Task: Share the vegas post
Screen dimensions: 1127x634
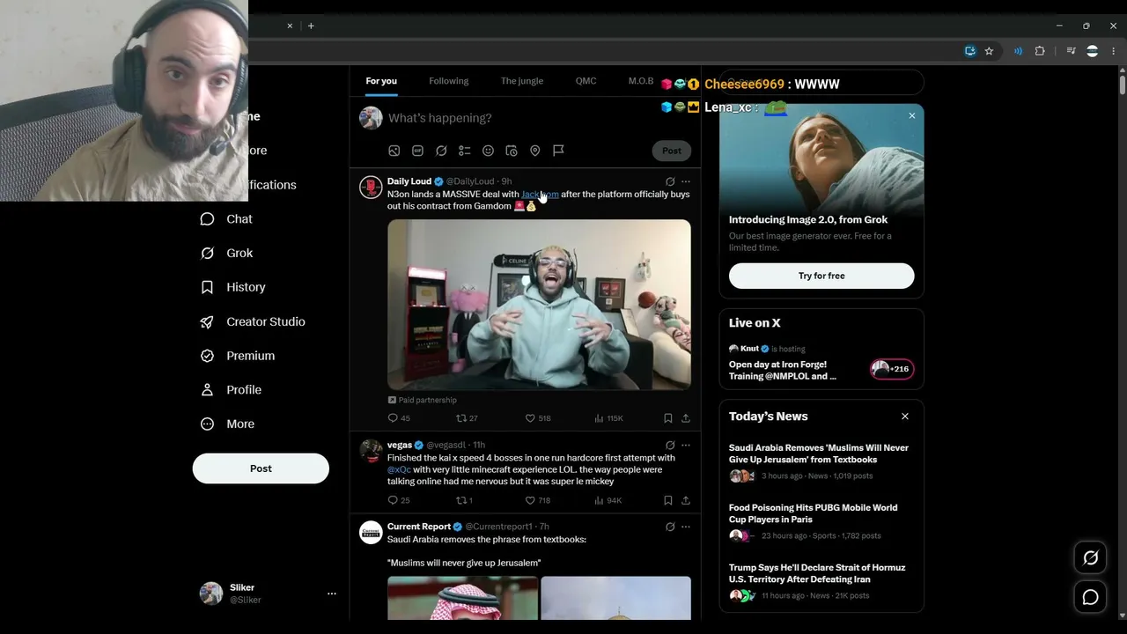Action: tap(685, 500)
